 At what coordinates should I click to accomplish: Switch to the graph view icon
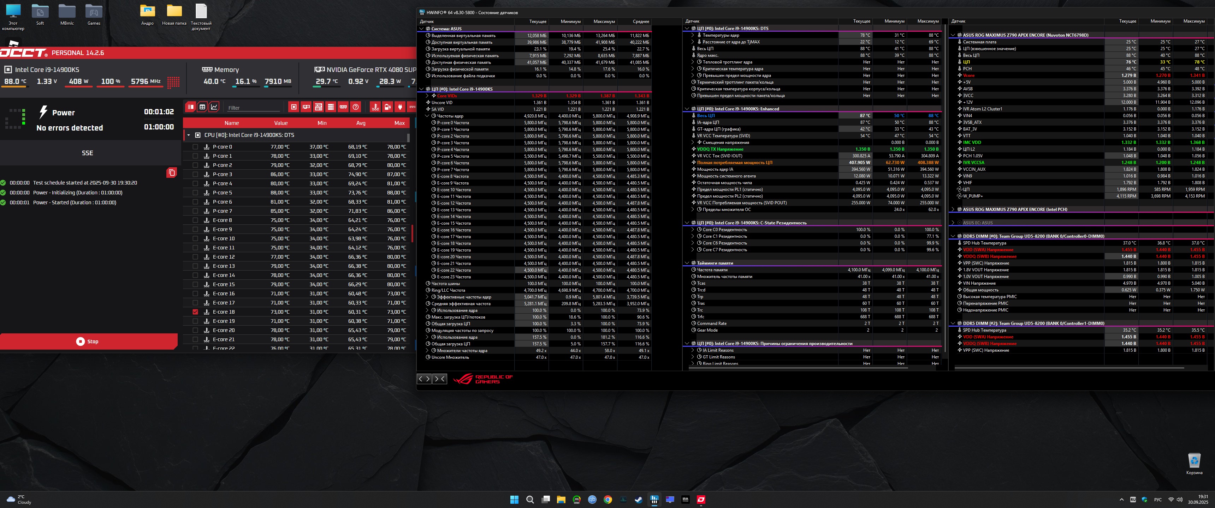tap(214, 107)
